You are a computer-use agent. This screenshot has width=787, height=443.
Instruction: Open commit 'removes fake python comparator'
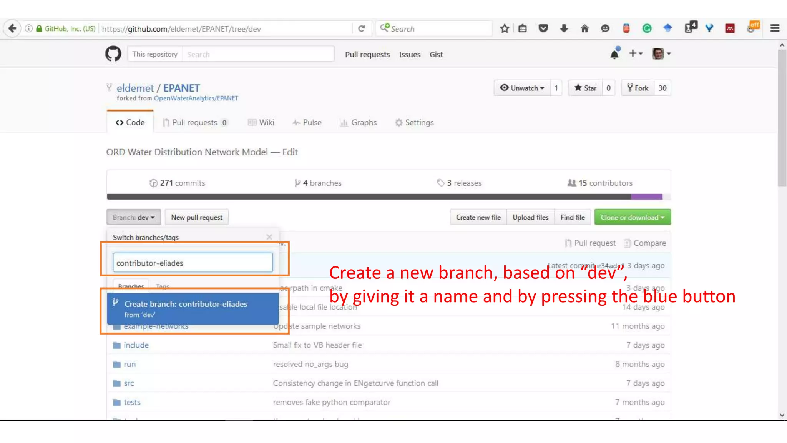pyautogui.click(x=332, y=402)
